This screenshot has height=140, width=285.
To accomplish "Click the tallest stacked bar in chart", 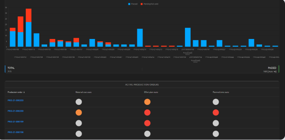I will tap(28, 28).
